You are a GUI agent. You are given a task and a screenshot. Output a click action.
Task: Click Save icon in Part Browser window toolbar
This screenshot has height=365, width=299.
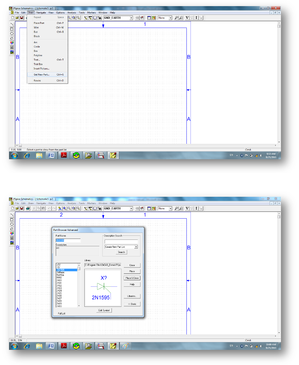(x=22, y=208)
